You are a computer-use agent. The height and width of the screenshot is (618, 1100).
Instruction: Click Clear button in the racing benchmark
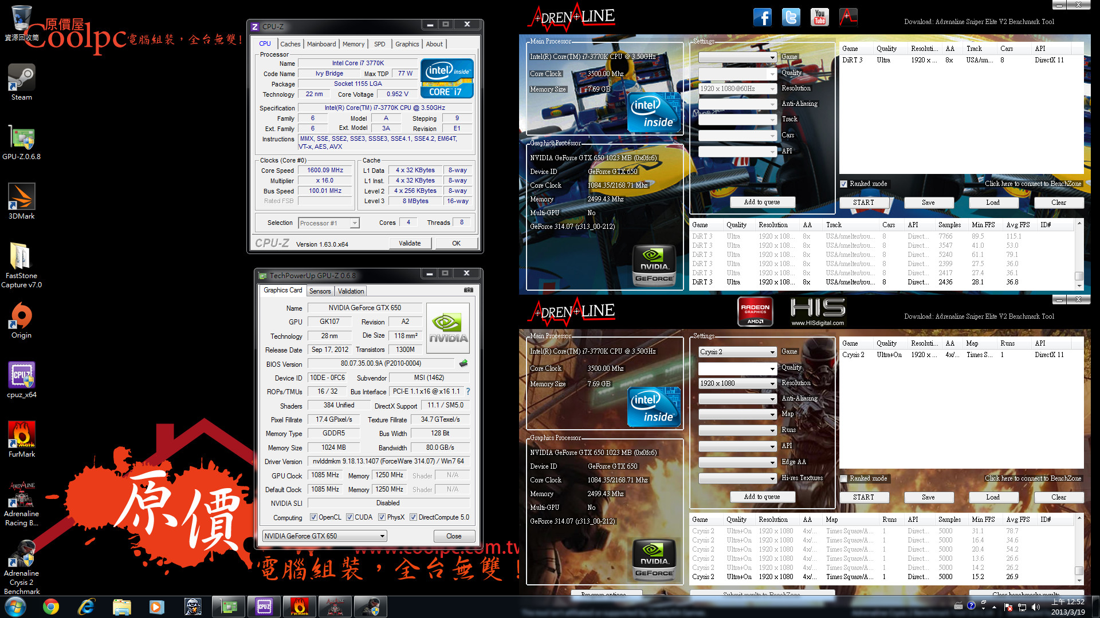coord(1059,203)
